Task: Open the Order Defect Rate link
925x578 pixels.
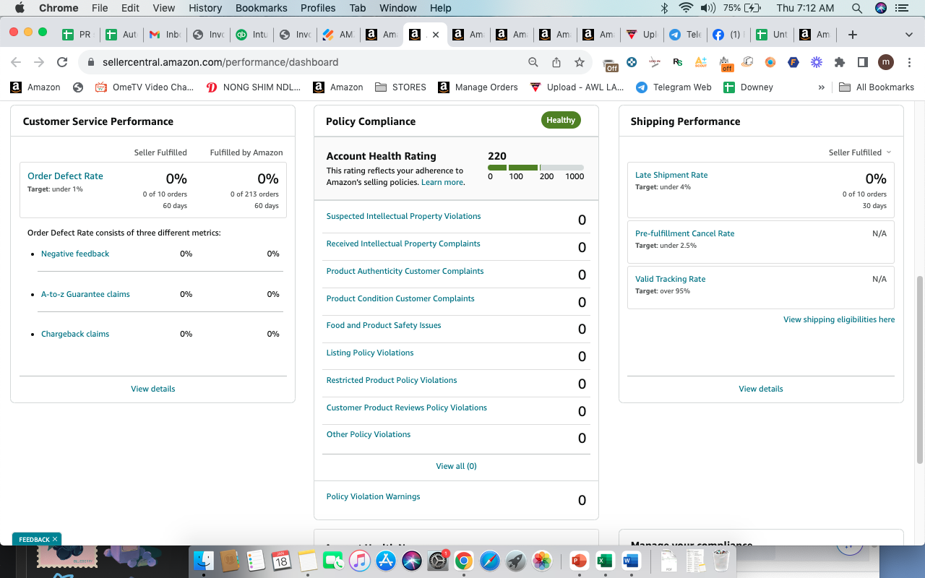Action: (x=65, y=176)
